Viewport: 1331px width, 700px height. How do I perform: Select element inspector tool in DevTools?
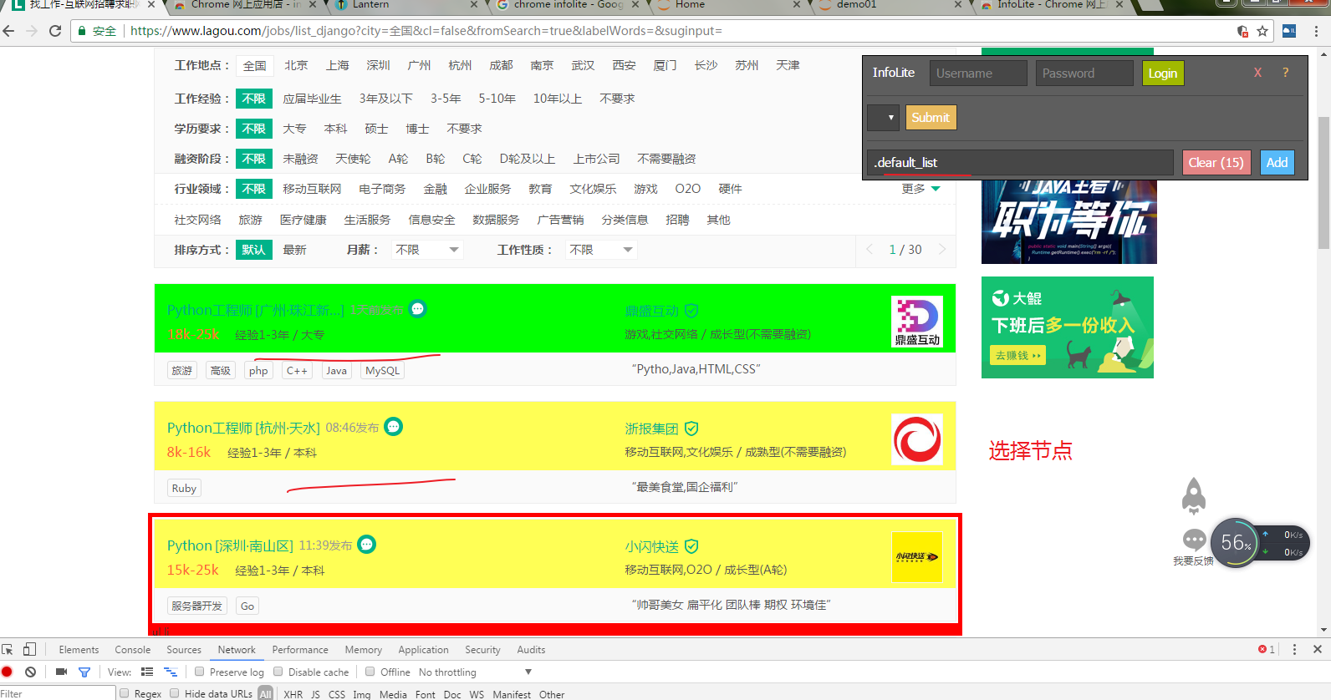click(x=8, y=649)
